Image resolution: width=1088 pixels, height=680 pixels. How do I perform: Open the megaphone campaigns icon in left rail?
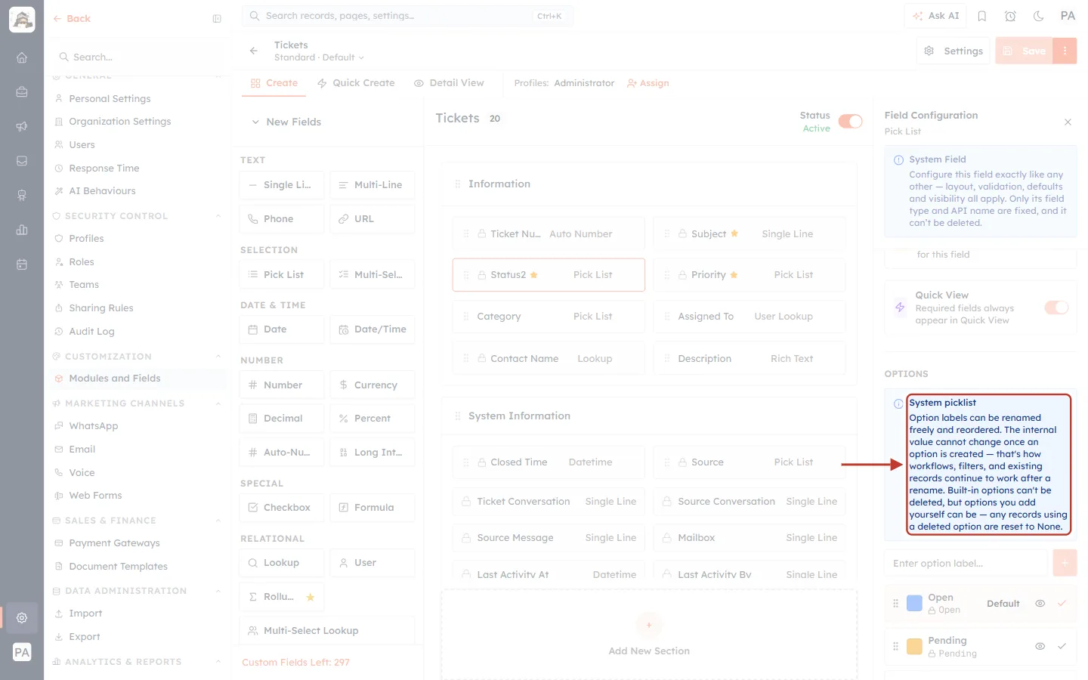coord(22,126)
